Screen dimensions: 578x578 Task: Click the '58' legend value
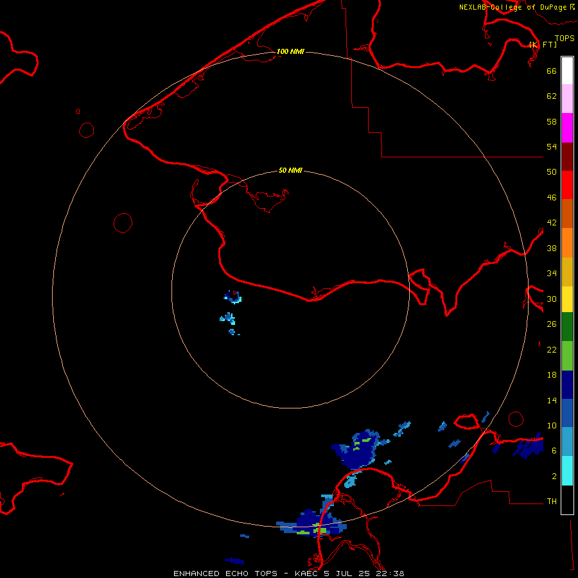point(552,121)
